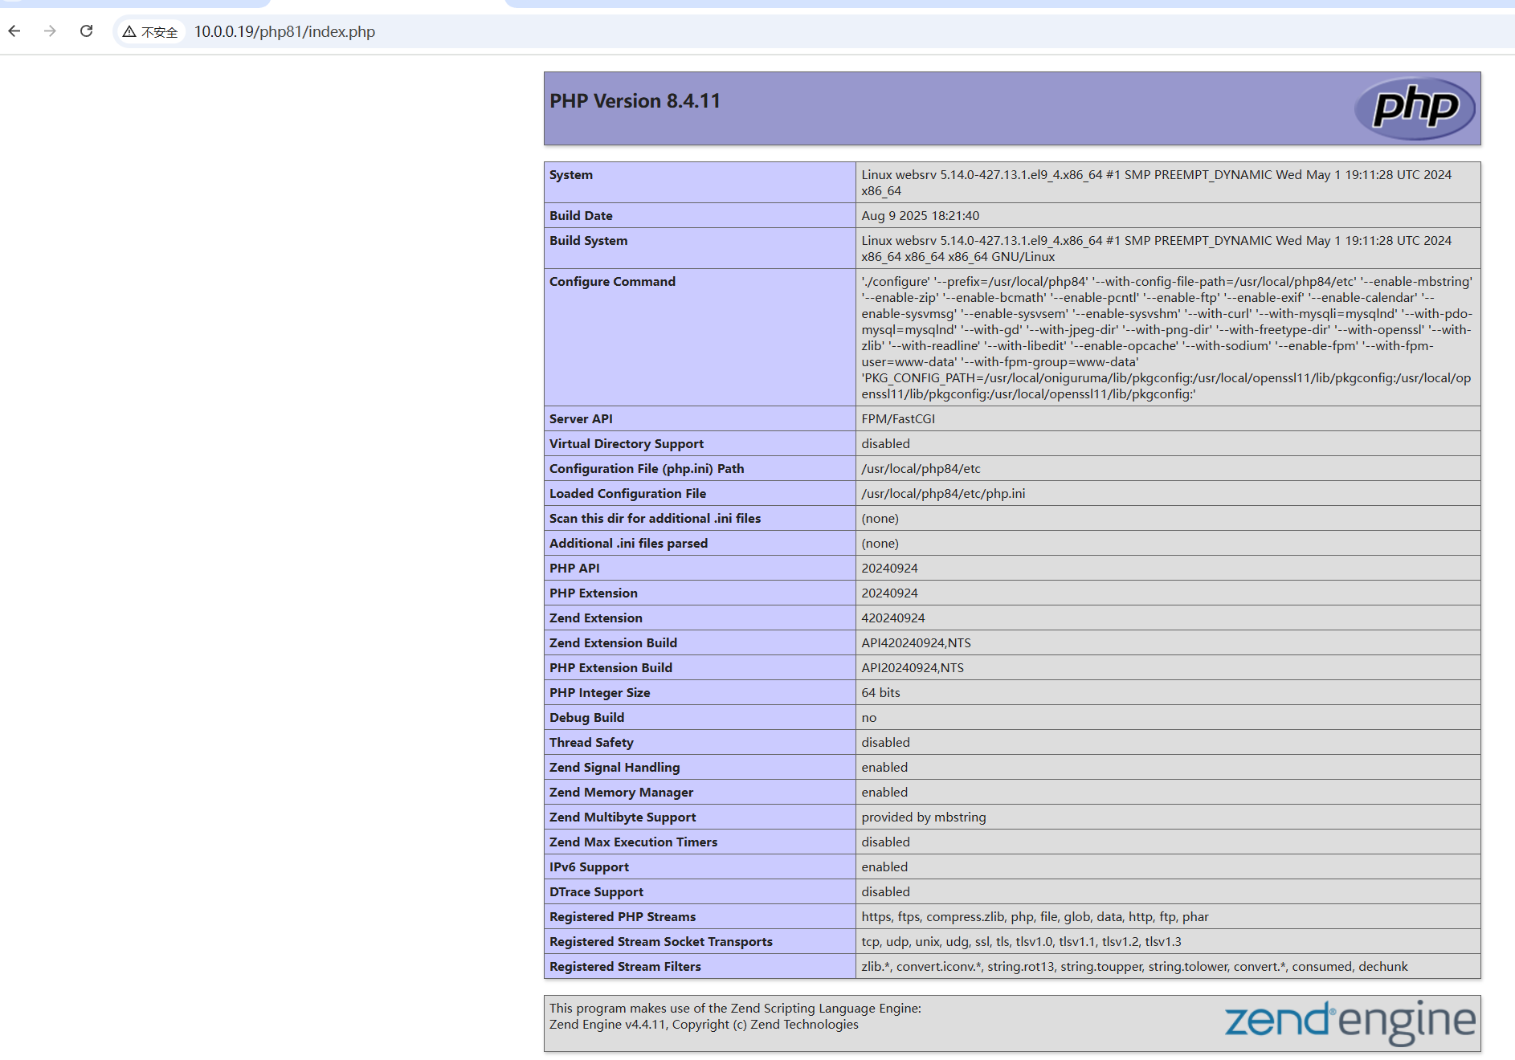
Task: Click the 'Zend Signal Handling' label
Action: tap(615, 768)
